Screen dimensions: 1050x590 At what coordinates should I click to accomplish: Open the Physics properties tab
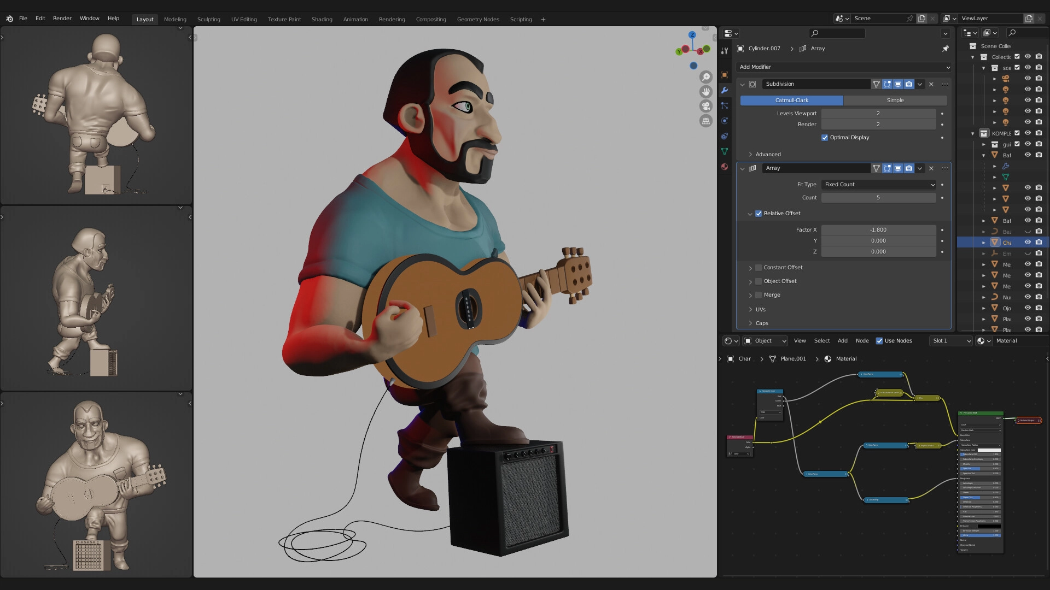[725, 121]
